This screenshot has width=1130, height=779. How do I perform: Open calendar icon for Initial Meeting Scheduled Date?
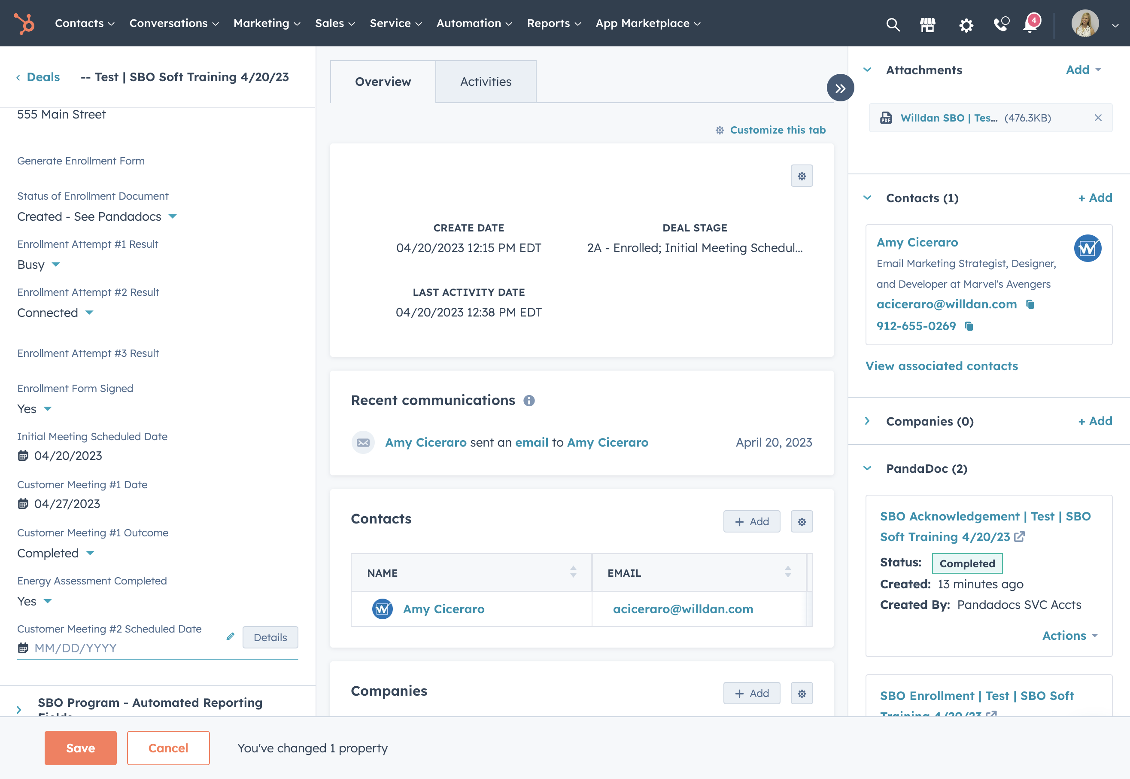(x=23, y=456)
